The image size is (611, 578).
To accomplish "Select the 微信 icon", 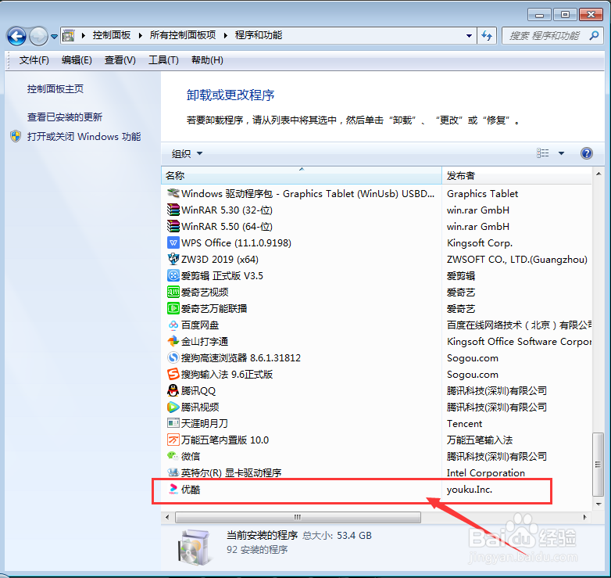I will click(x=173, y=456).
